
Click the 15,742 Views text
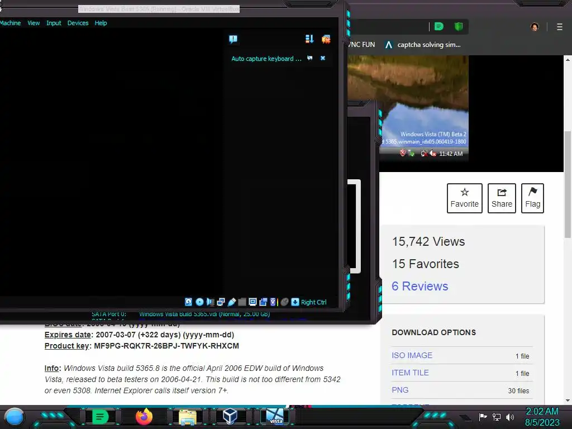(428, 241)
